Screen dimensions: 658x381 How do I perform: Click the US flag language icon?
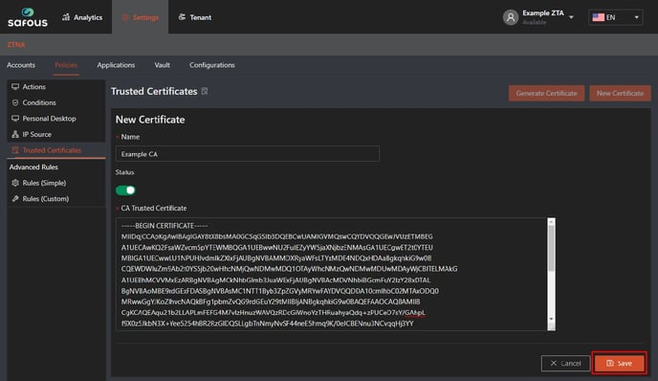pos(598,17)
